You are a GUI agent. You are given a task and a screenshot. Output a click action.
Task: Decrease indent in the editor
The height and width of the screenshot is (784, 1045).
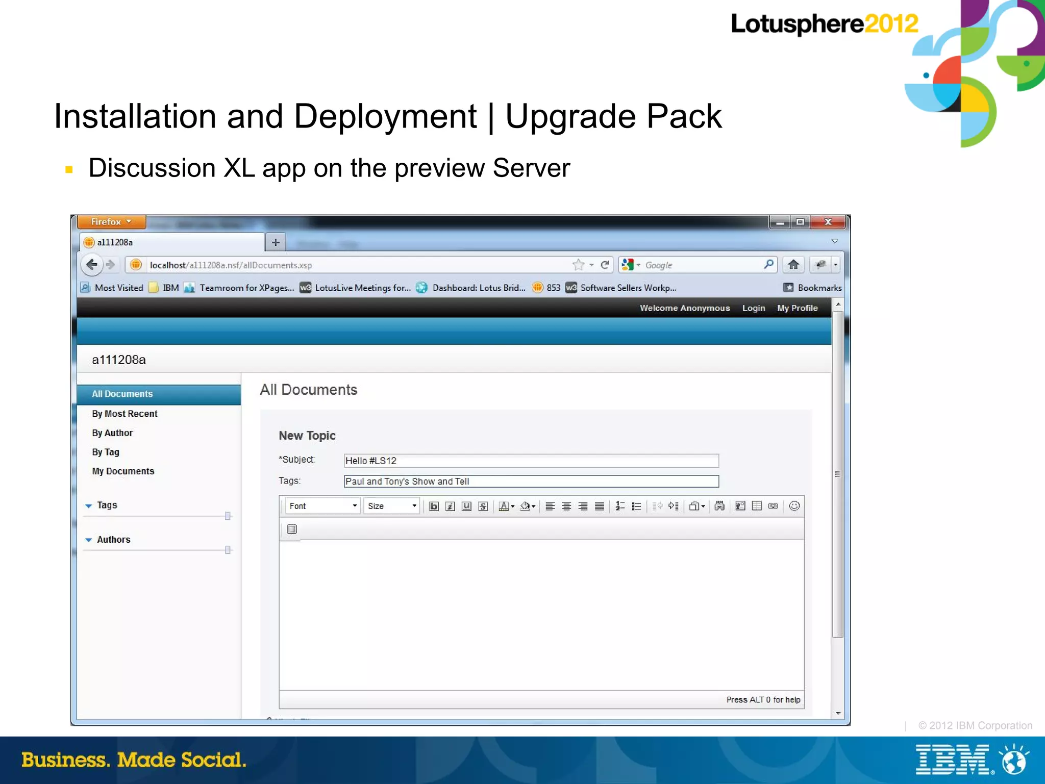tap(657, 506)
